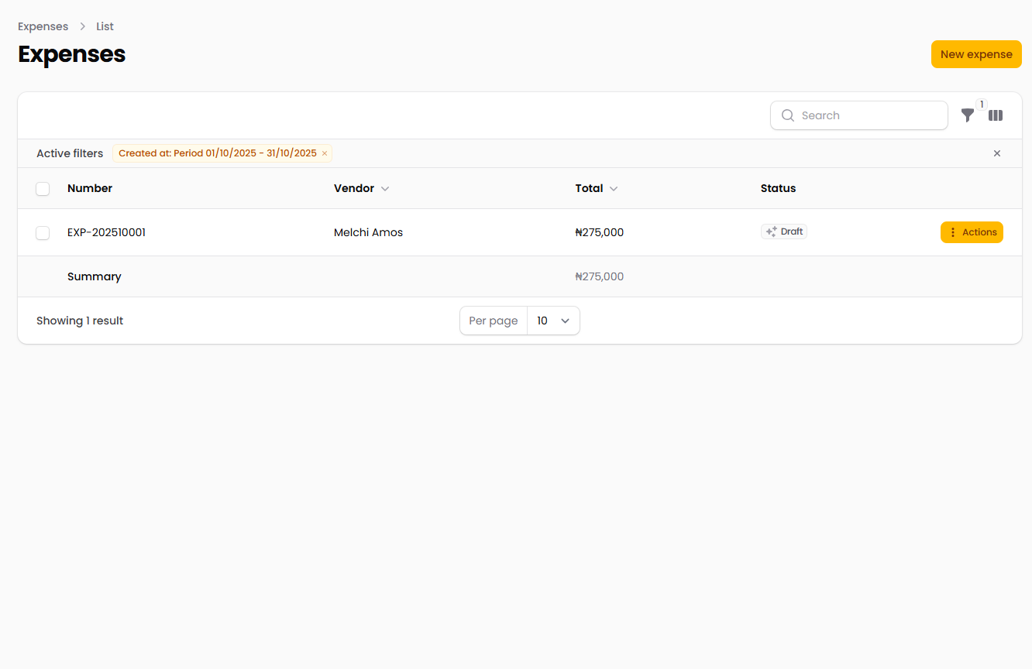Click the magnifier icon in search box

788,115
